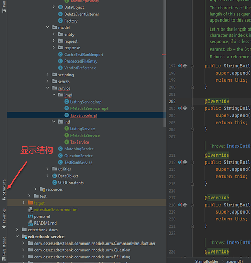Fold the method starting on line 218

192,205
